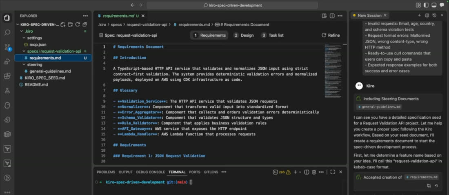Screen dimensions: 449x195
Task: Collapse the .kiro folder
Action: [21, 31]
